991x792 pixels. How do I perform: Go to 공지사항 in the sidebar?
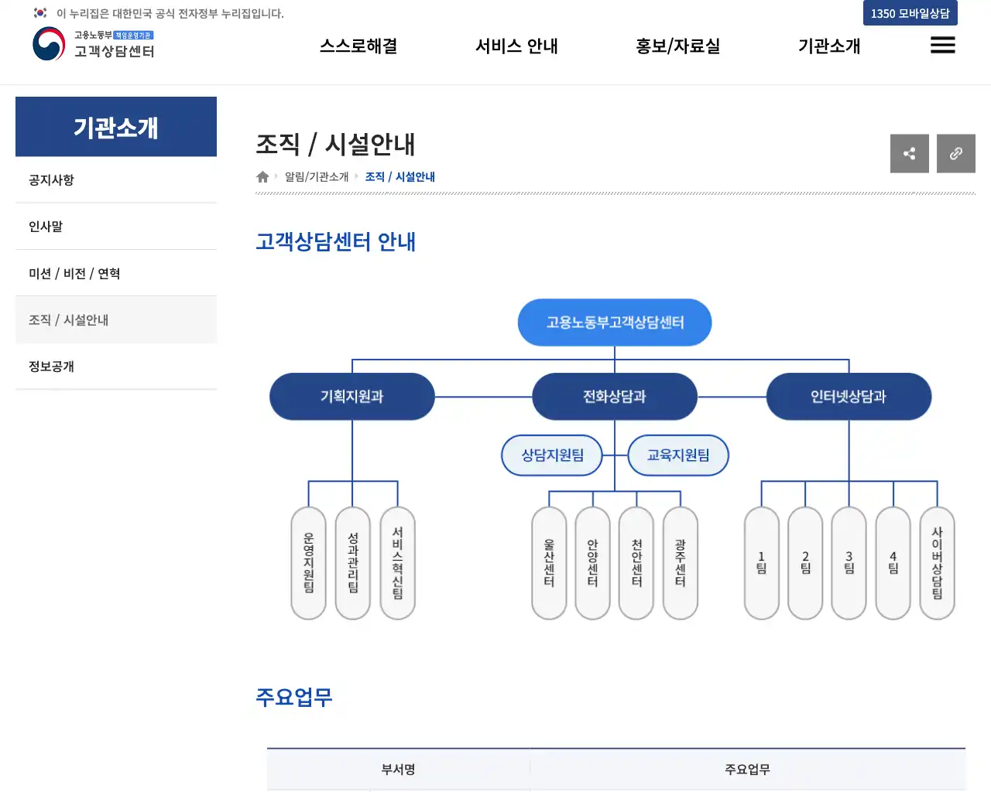point(51,180)
